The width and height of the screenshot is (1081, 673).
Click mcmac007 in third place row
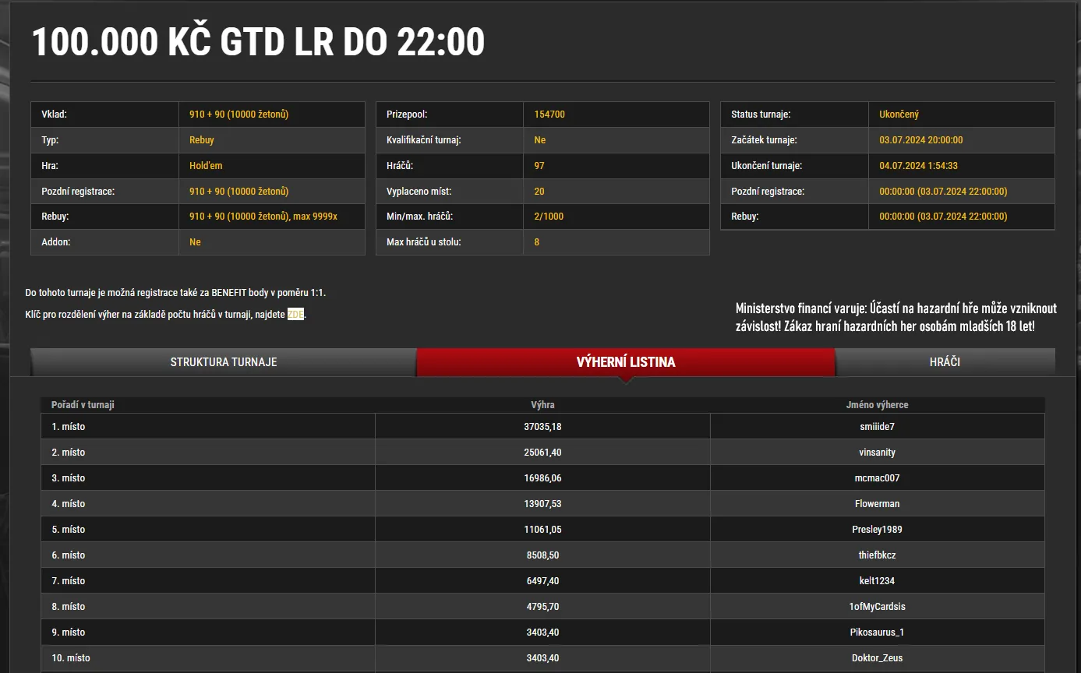click(x=877, y=477)
